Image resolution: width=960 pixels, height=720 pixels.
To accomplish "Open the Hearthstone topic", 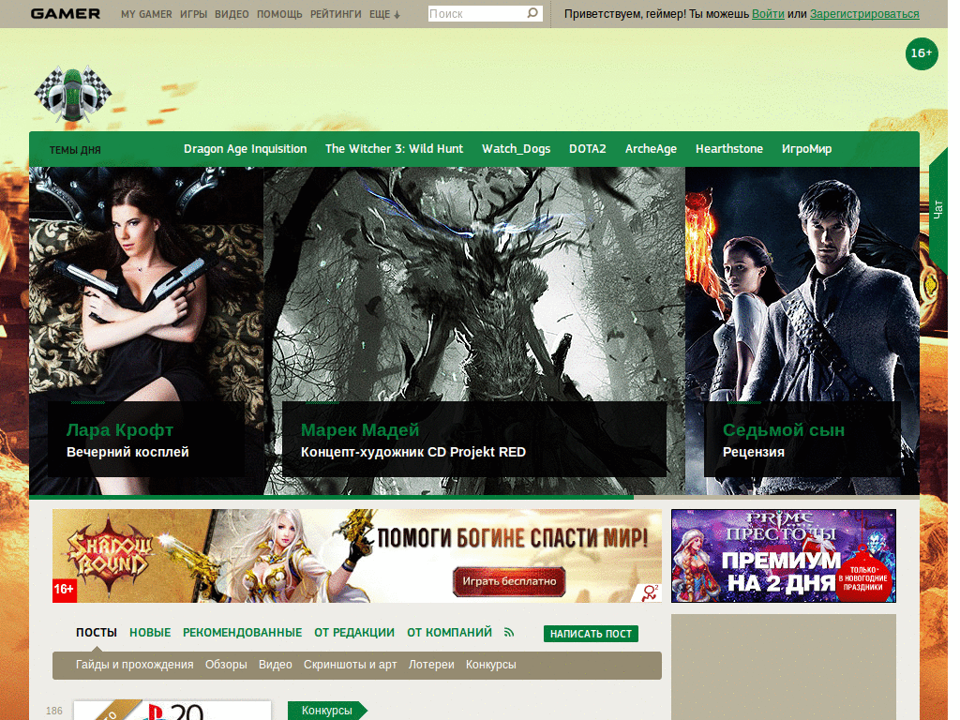I will point(729,149).
